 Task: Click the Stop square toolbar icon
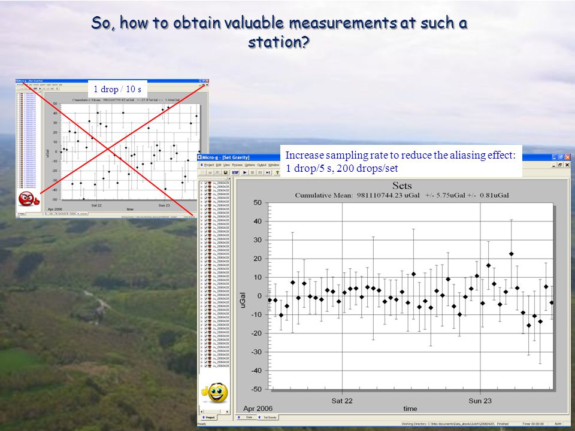click(252, 172)
